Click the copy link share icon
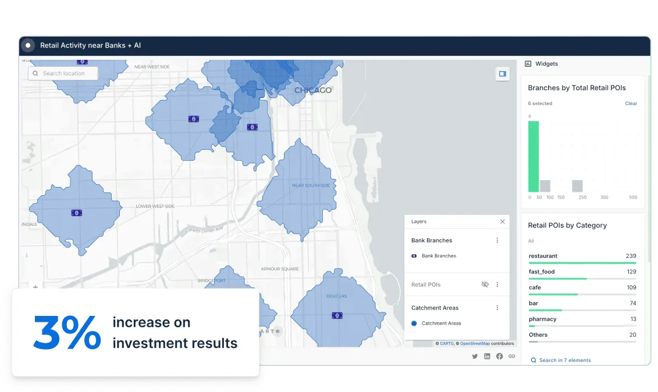This screenshot has height=392, width=658. point(511,356)
